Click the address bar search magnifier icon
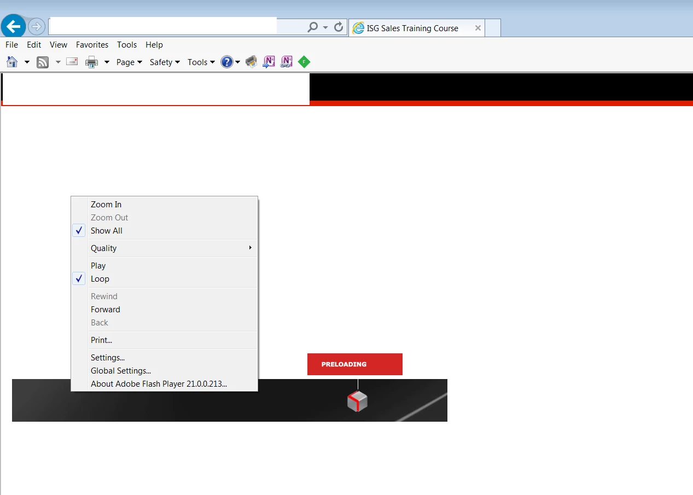 coord(313,27)
